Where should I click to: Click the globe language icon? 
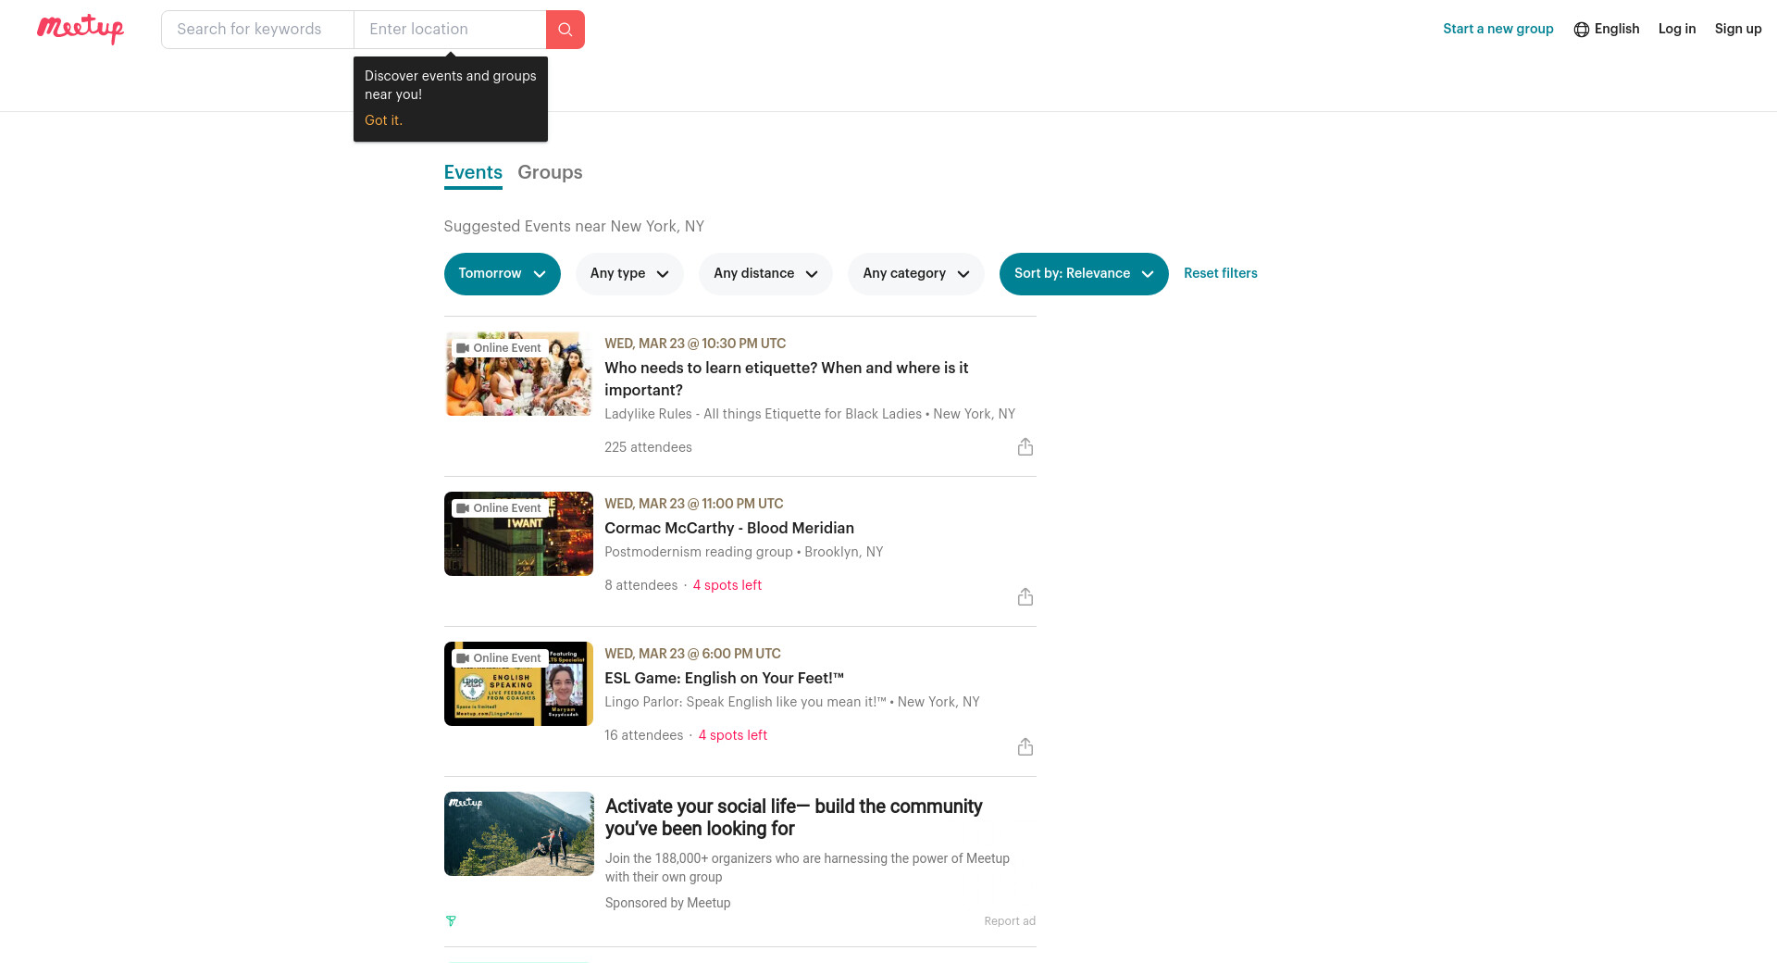click(1582, 30)
